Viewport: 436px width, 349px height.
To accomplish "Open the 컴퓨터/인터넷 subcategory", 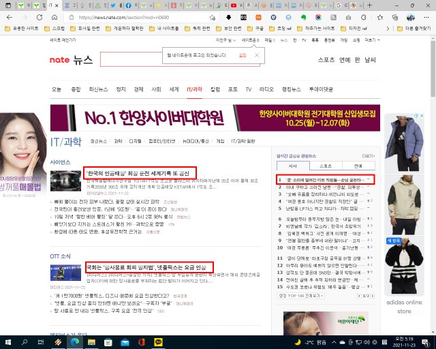I will pos(162,141).
